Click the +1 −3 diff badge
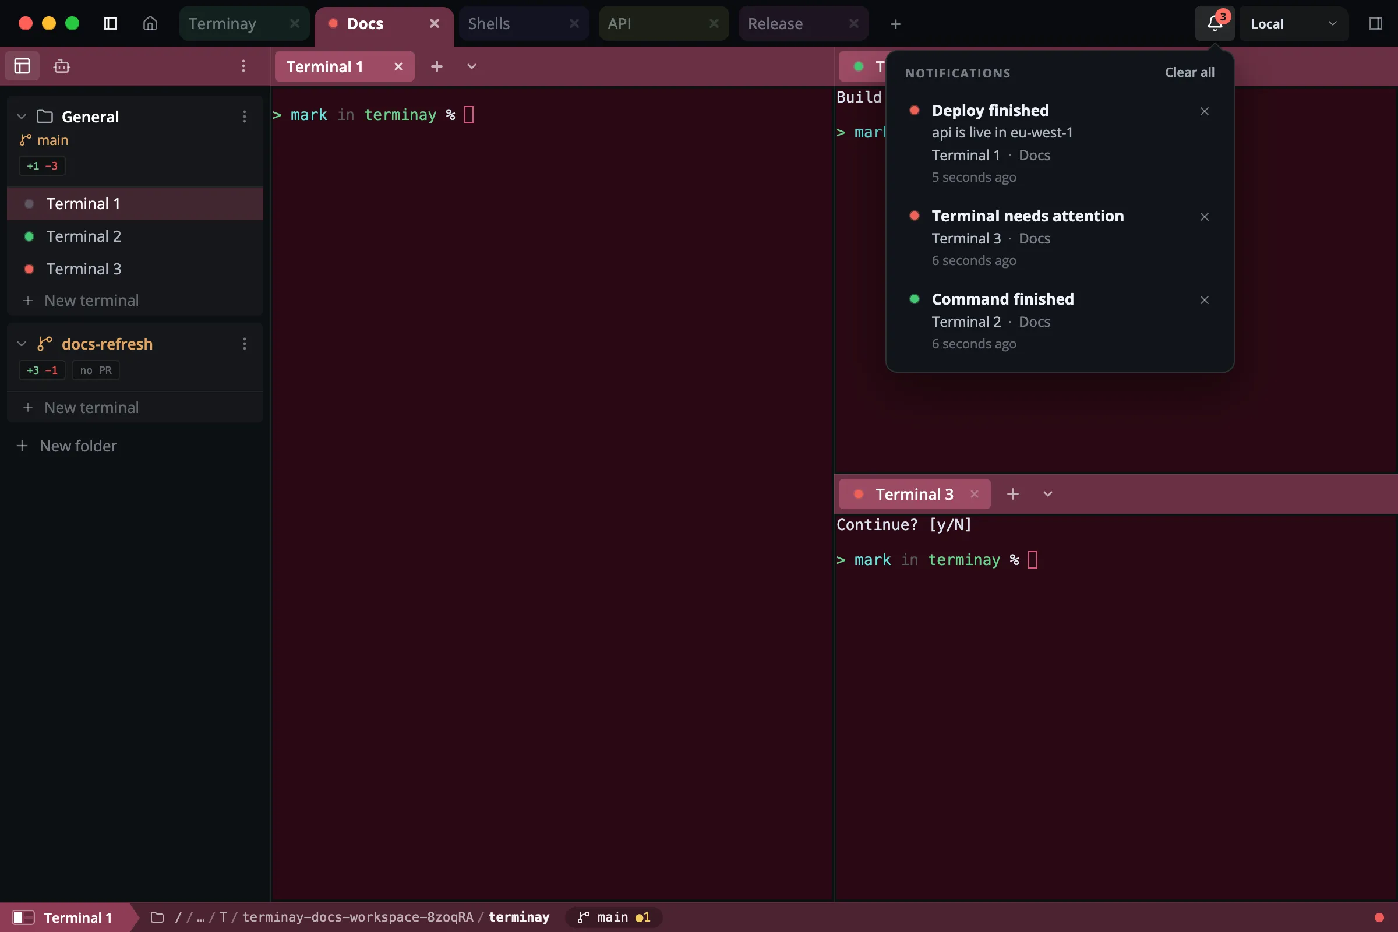This screenshot has width=1398, height=932. 42,166
